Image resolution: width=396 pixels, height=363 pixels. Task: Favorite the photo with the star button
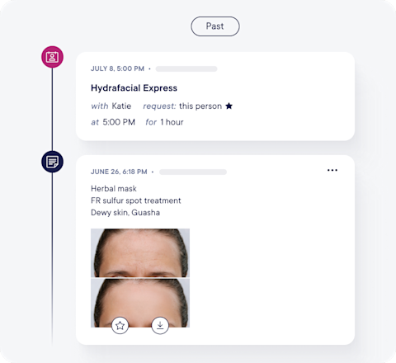click(x=120, y=326)
